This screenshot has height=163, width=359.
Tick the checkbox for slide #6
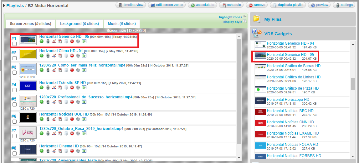[14, 122]
